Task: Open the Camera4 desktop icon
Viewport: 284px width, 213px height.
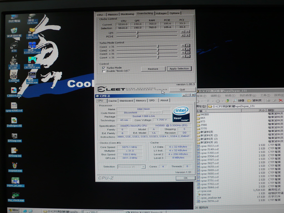Action: click(x=14, y=77)
